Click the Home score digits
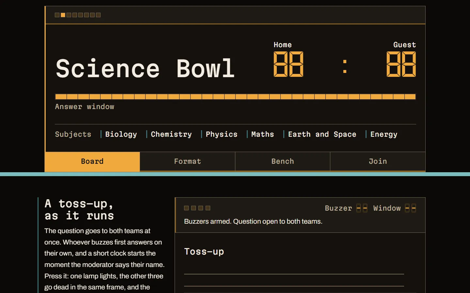The height and width of the screenshot is (293, 470). click(x=289, y=64)
